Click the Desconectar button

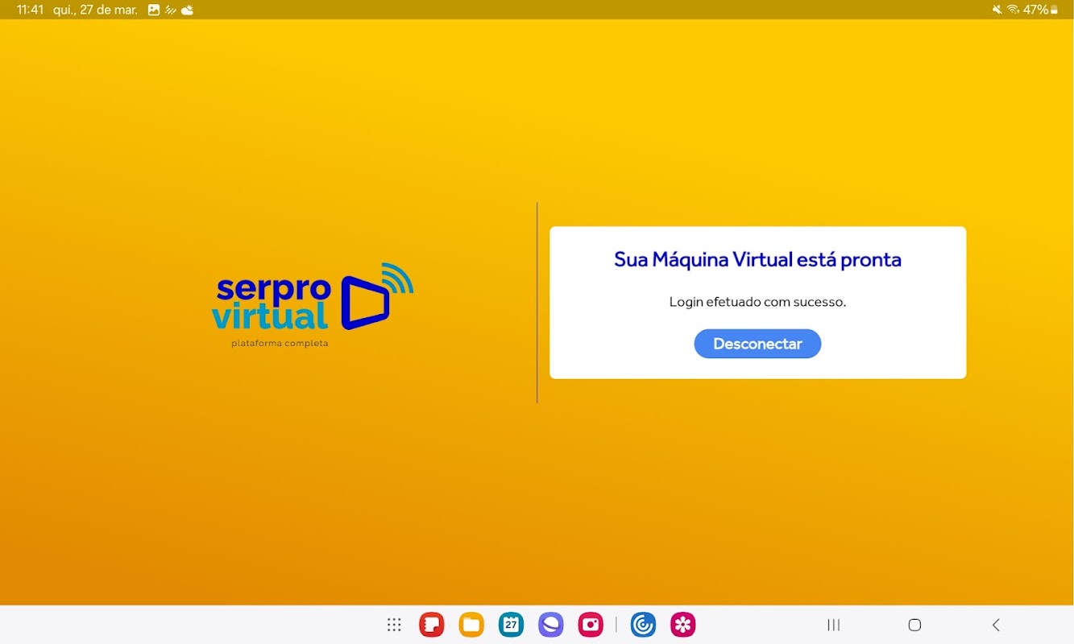coord(757,344)
